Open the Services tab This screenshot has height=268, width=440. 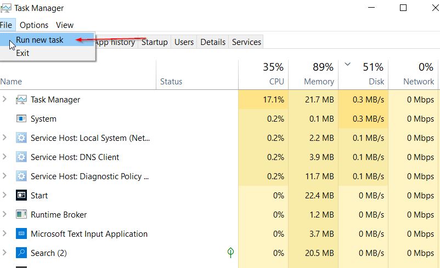(246, 42)
